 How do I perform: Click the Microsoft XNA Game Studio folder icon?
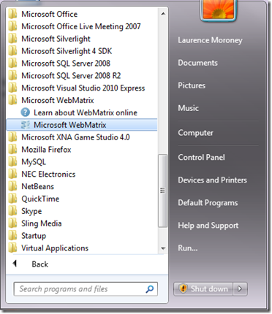point(12,137)
